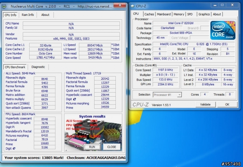Open the Mainboard tab in CPU-Z

tap(164, 14)
